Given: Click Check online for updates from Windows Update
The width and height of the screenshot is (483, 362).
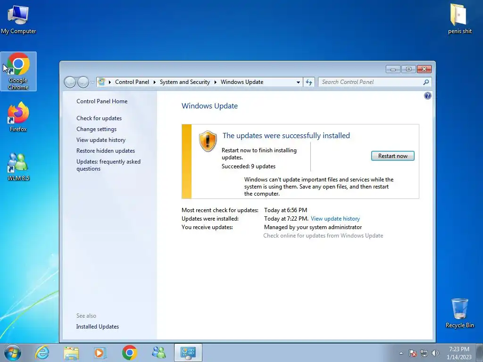Looking at the screenshot, I should [323, 236].
